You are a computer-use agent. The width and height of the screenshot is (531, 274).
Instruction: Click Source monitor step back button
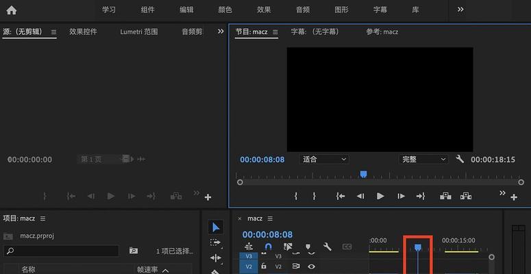point(90,196)
